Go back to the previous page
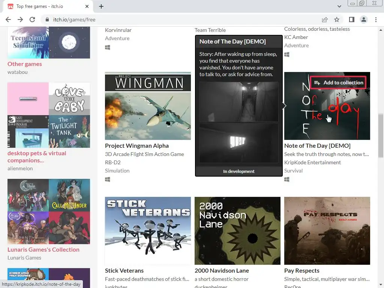The height and width of the screenshot is (288, 384). tap(8, 19)
